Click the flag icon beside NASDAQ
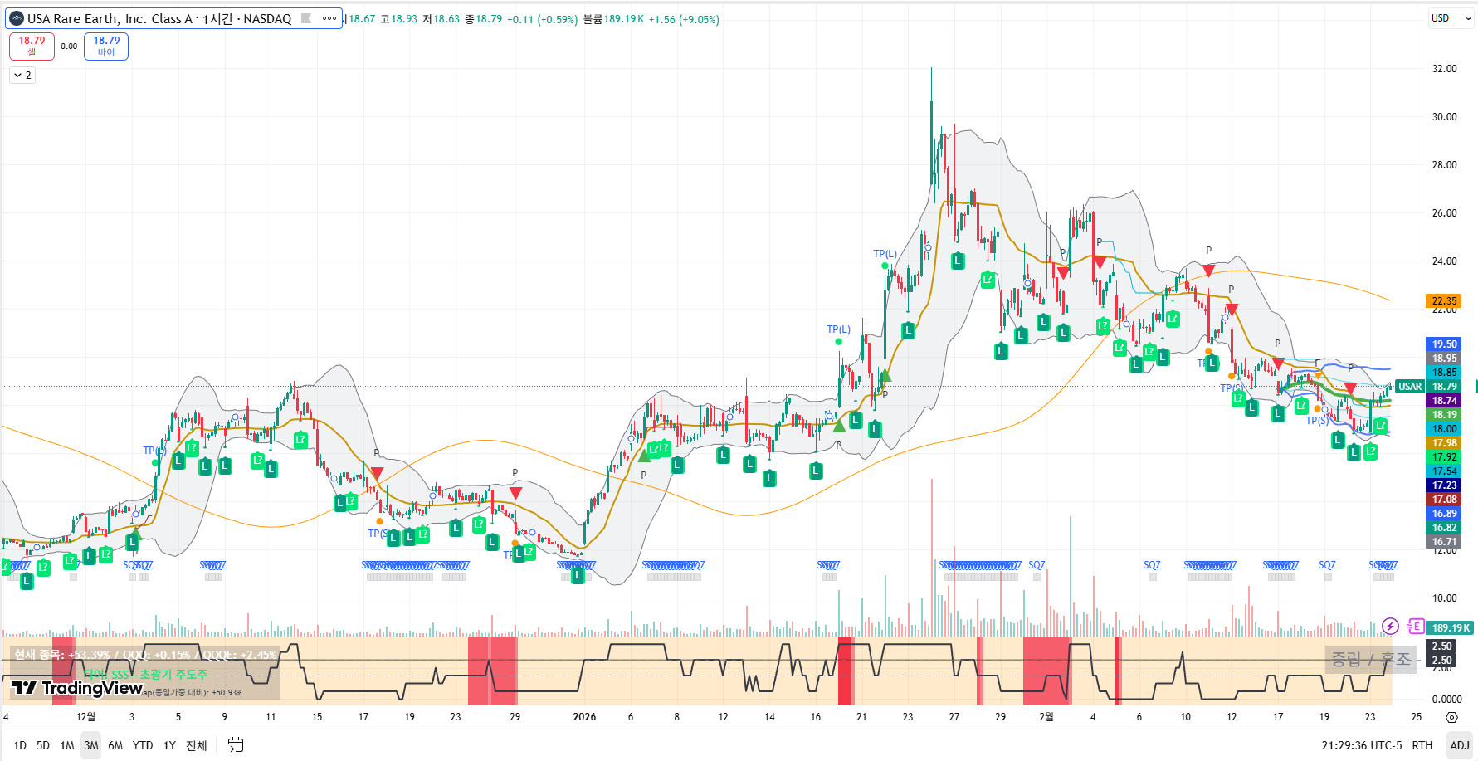The image size is (1478, 761). (x=306, y=18)
